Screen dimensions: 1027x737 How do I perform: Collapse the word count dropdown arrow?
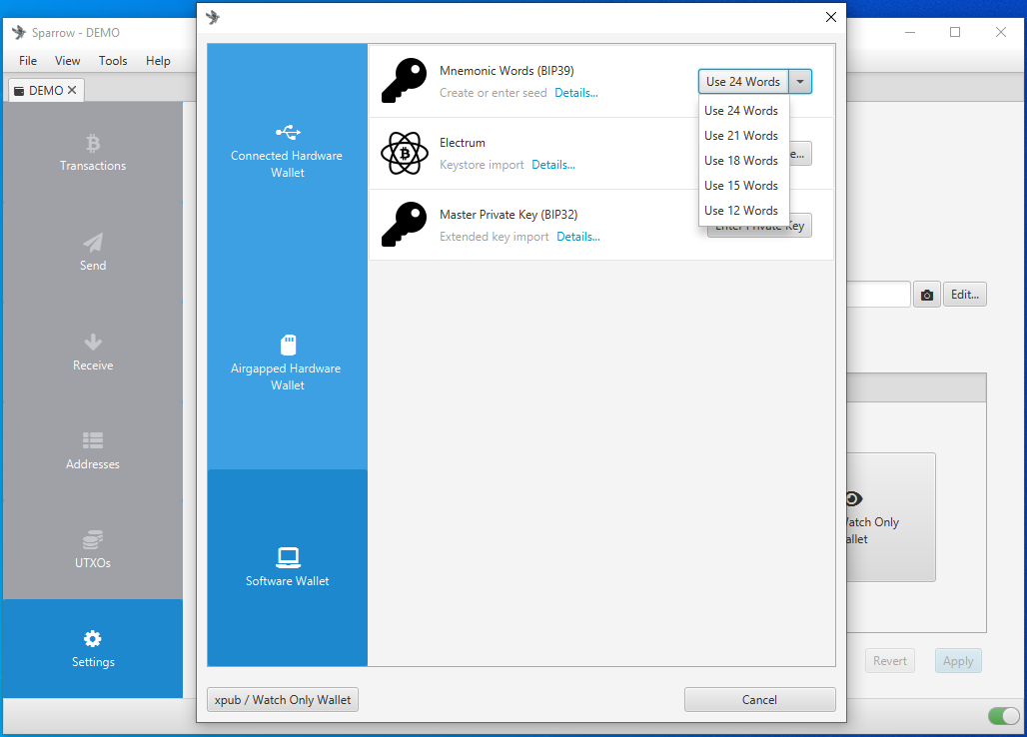click(800, 82)
